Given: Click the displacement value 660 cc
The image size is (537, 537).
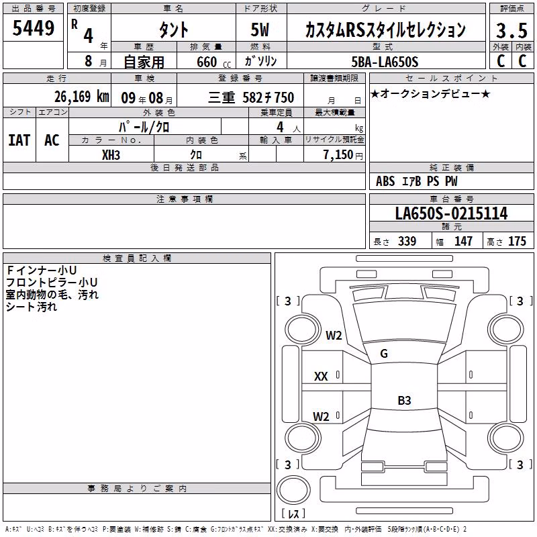Looking at the screenshot, I should (x=213, y=62).
